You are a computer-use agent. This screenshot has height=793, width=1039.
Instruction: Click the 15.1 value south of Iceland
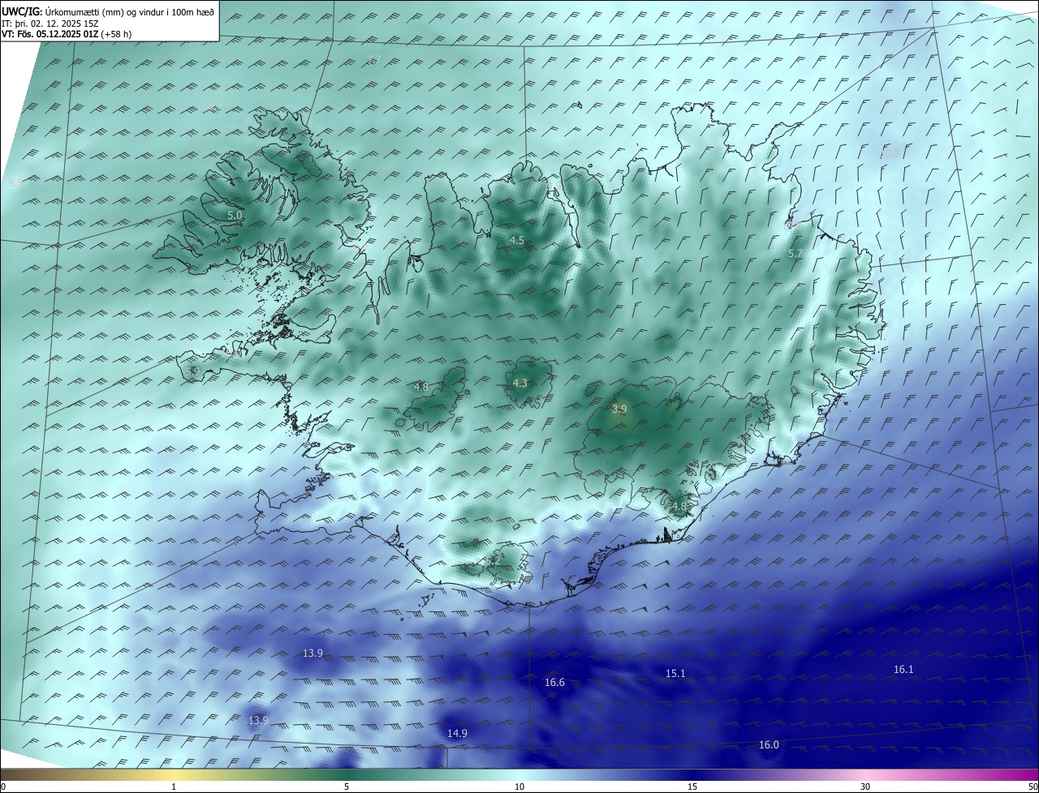(x=675, y=673)
